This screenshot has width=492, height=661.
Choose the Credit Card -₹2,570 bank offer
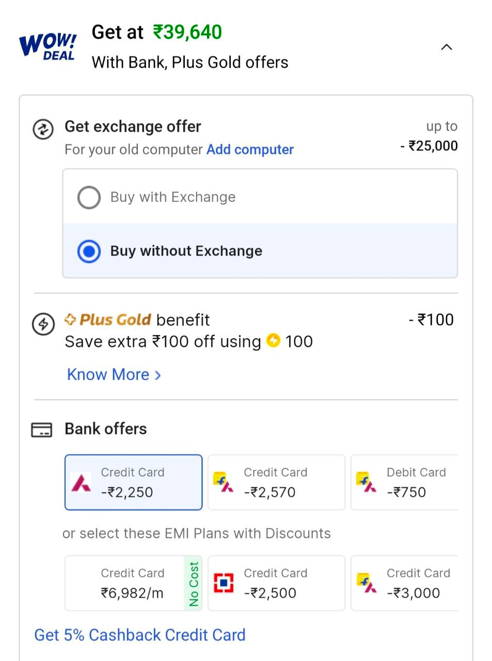pyautogui.click(x=276, y=482)
